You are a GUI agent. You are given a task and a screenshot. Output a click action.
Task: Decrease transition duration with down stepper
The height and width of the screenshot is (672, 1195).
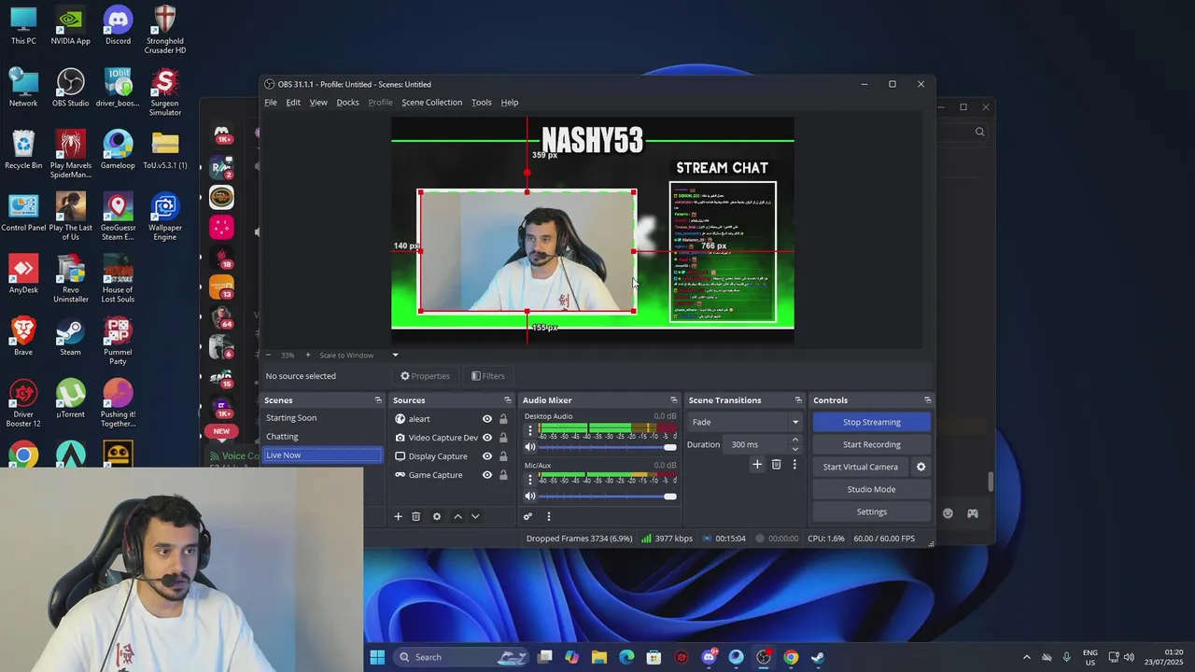click(795, 449)
